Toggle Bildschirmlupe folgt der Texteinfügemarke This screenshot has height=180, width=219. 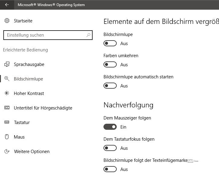click(x=110, y=169)
